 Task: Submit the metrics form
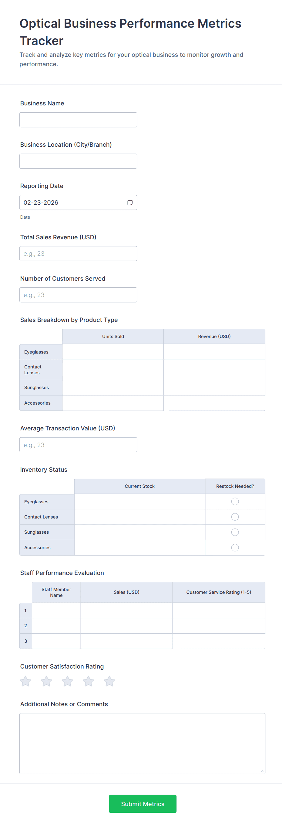[x=143, y=804]
